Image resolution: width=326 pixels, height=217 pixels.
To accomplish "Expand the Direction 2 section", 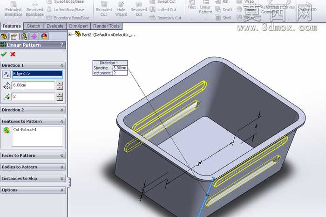I will 62,110.
